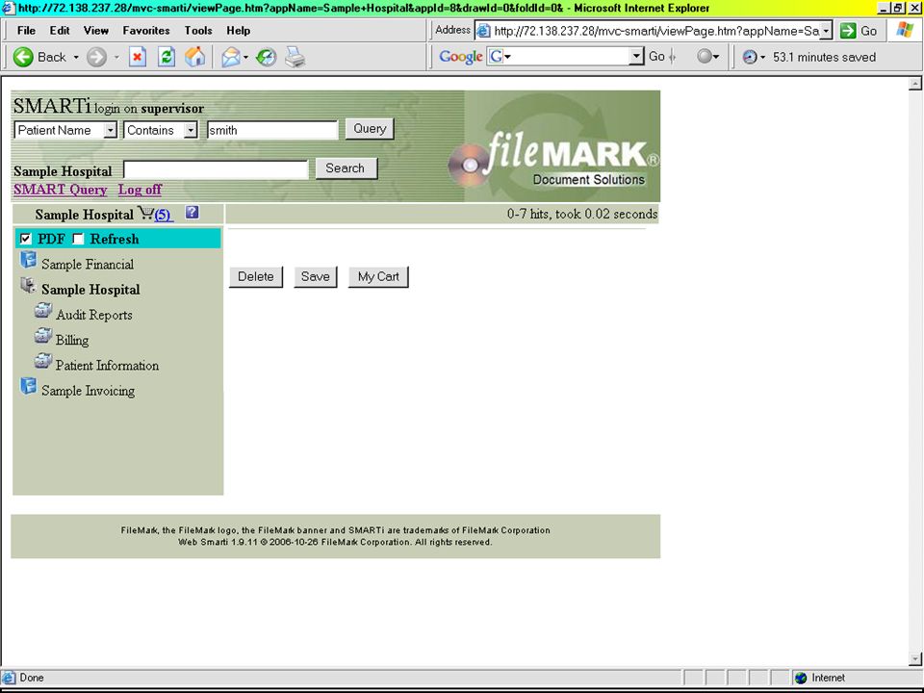Click the My Cart button
The width and height of the screenshot is (924, 693).
point(378,277)
